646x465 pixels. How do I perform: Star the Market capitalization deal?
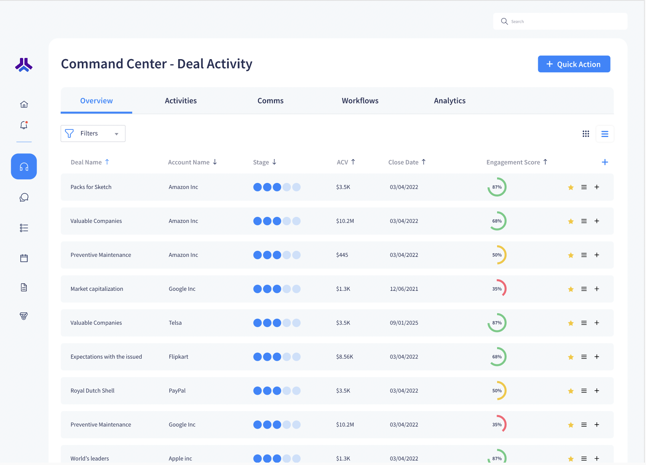click(x=571, y=289)
